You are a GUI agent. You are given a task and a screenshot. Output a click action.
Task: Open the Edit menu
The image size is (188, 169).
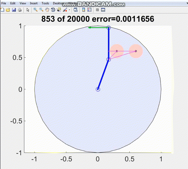coord(13,3)
